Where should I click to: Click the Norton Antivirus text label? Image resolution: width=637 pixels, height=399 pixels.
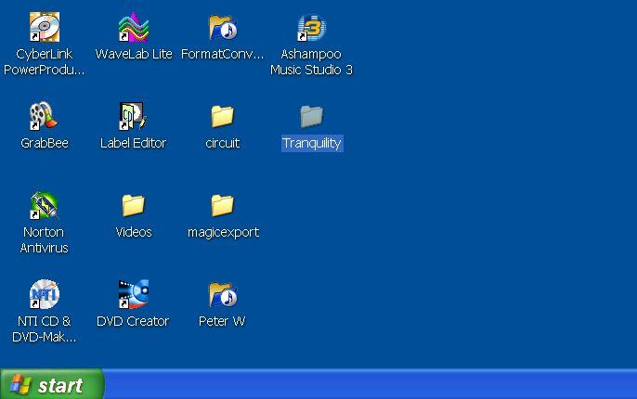pyautogui.click(x=44, y=240)
